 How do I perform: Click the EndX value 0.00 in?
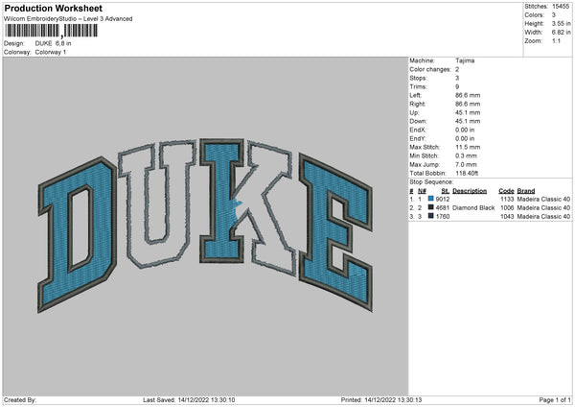point(465,130)
